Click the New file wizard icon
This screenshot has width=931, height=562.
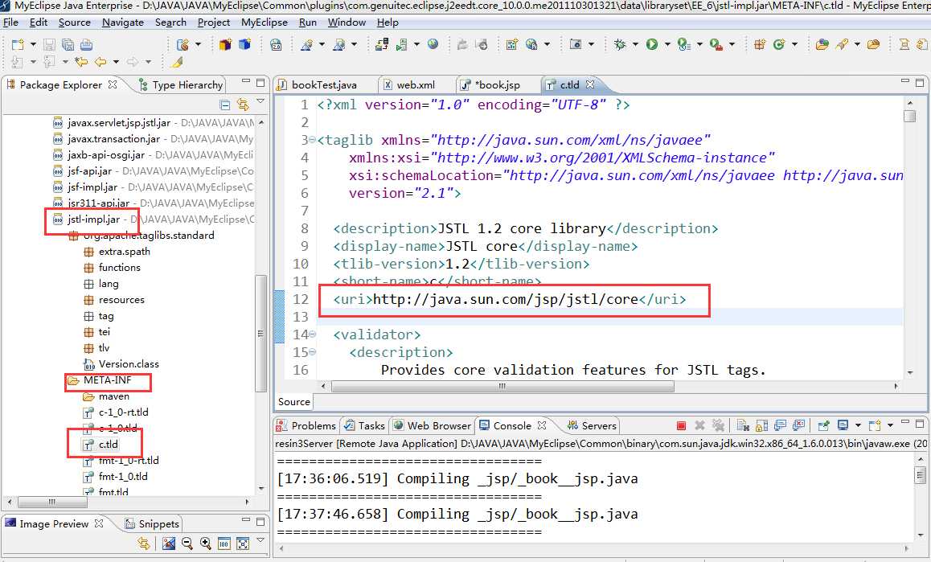(18, 44)
